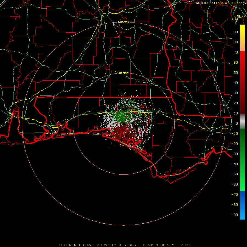Click the NEXR label near the top right
This screenshot has width=247, height=247.
(241, 16)
